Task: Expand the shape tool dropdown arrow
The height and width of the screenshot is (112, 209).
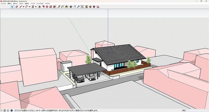Action: (36, 7)
